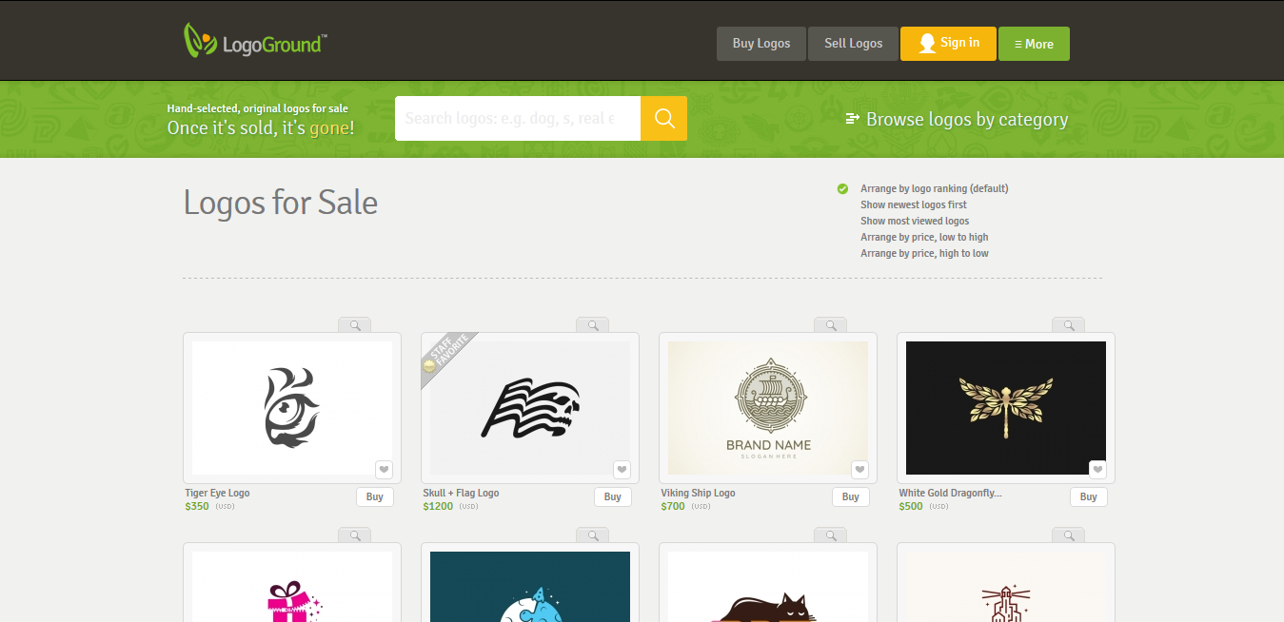
Task: Click the $700 price text
Action: [x=673, y=507]
